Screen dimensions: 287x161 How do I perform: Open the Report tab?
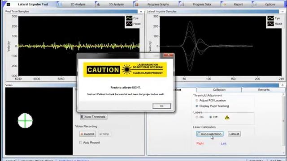coord(238,4)
